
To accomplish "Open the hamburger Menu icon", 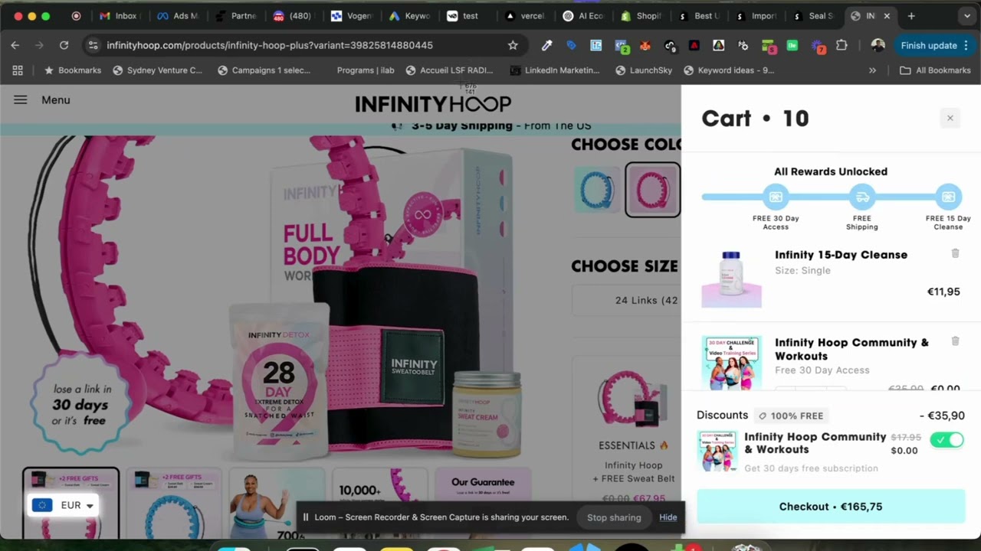I will tap(21, 99).
